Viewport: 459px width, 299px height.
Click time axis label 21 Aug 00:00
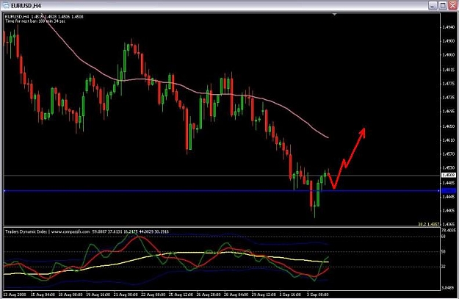(126, 295)
